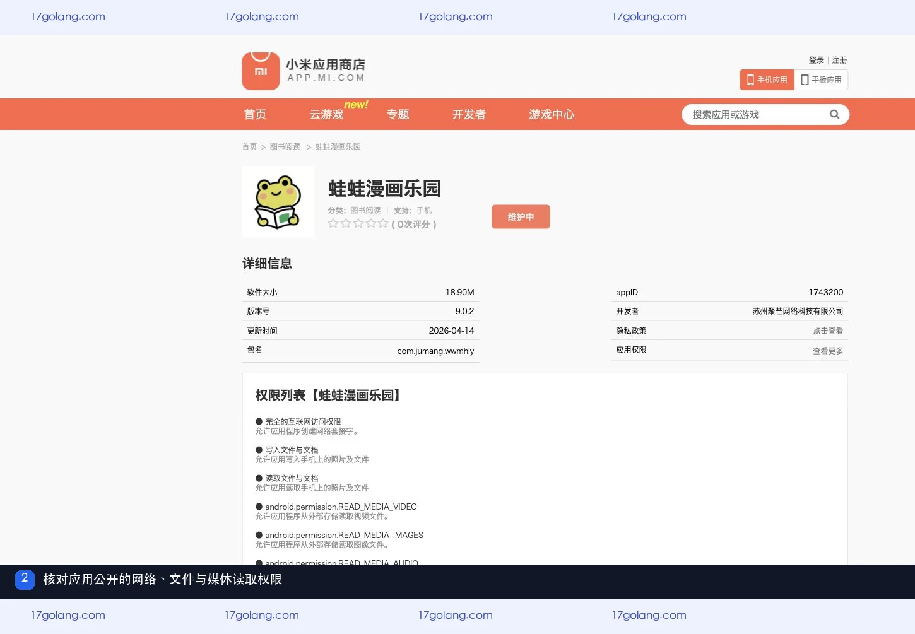
Task: Click the 0次评分 rating count text
Action: [414, 224]
